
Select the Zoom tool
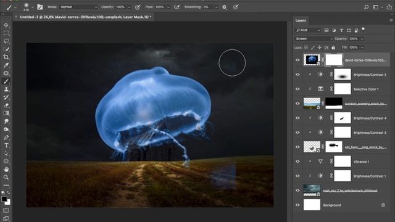[6, 178]
